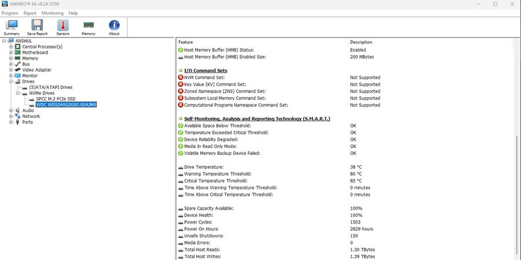521x260 pixels.
Task: Expand the Network tree node
Action: click(11, 116)
